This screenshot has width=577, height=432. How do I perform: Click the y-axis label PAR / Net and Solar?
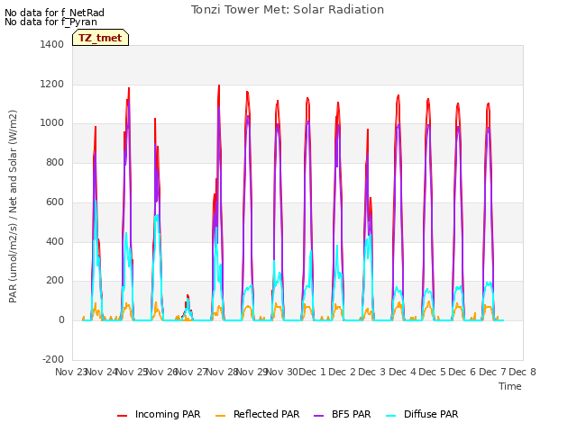coord(13,206)
